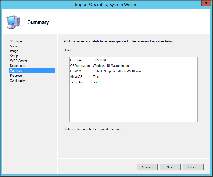Select the OS Type step in sidebar
This screenshot has width=213, height=177.
click(x=16, y=41)
